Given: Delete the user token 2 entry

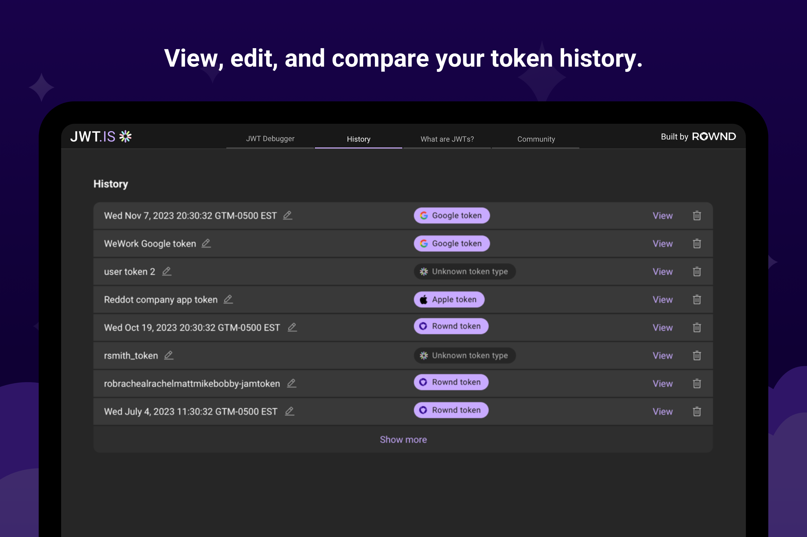Looking at the screenshot, I should pos(697,272).
